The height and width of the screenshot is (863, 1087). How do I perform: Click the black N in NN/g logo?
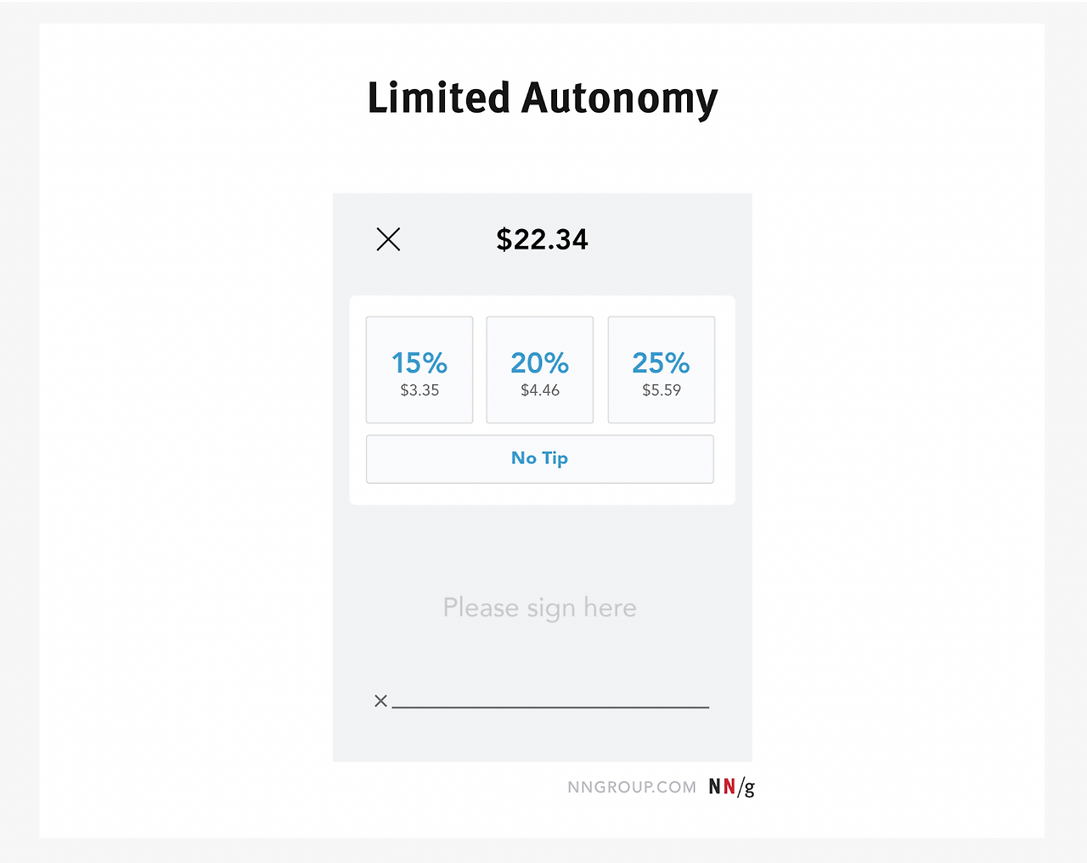(x=715, y=787)
